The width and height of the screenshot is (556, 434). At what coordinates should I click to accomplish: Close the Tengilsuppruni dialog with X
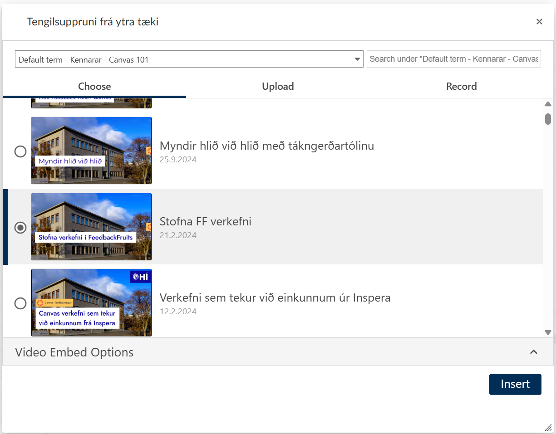point(539,22)
